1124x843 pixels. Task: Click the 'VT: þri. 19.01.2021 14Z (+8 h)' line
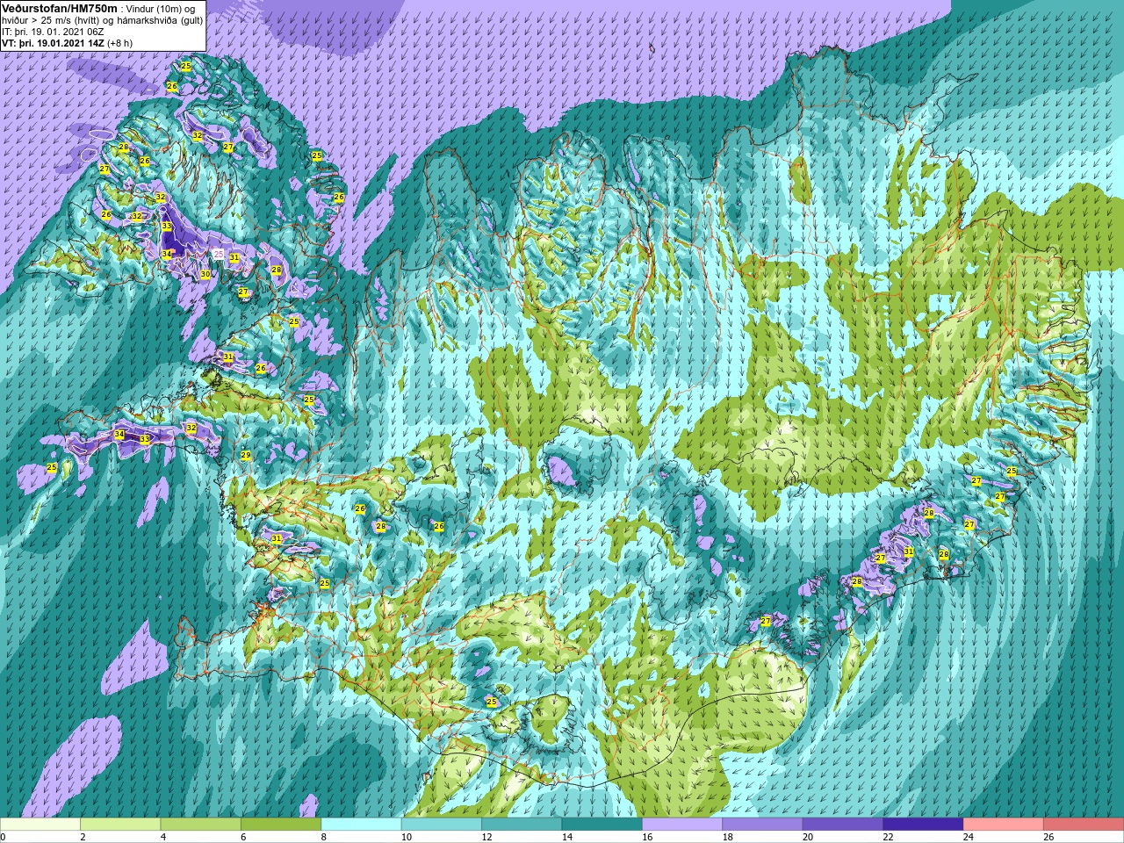tap(67, 42)
